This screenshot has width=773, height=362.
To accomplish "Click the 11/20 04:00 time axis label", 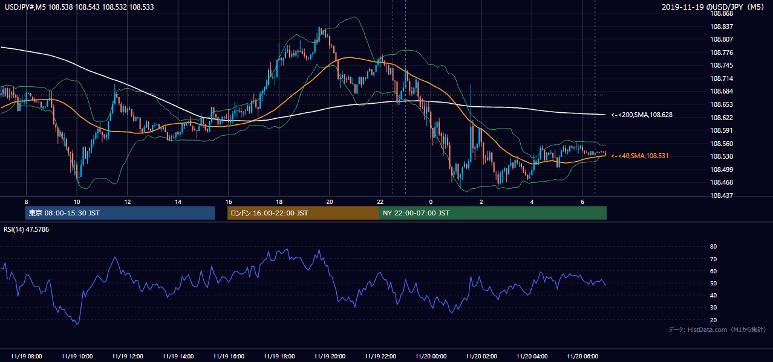I will pos(532,357).
